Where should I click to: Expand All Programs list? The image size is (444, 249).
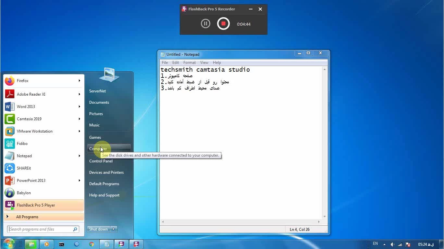coord(27,217)
